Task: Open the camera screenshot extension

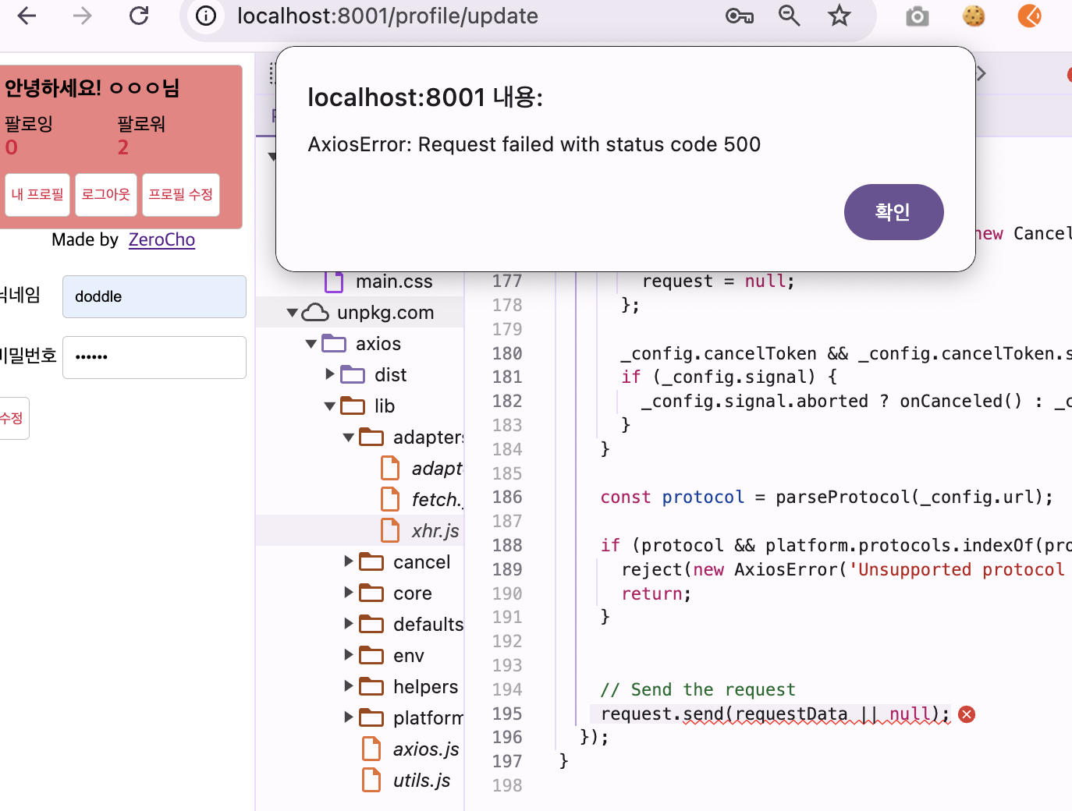Action: (918, 16)
